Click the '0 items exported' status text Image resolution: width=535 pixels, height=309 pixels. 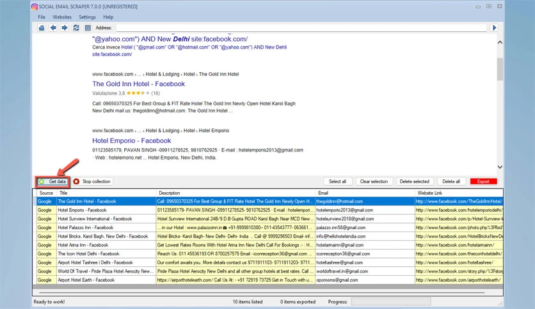(298, 302)
